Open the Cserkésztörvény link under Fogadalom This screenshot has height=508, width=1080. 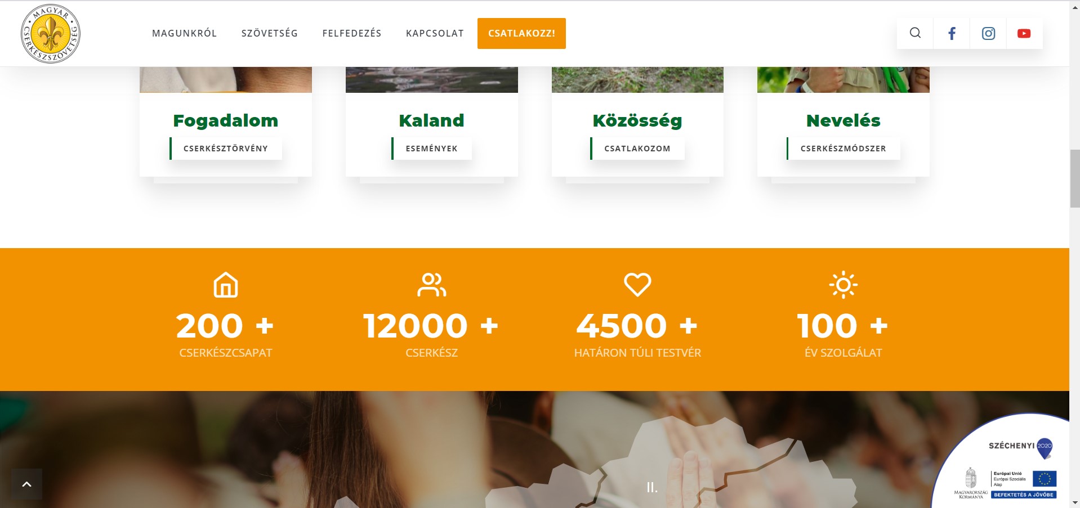point(226,149)
